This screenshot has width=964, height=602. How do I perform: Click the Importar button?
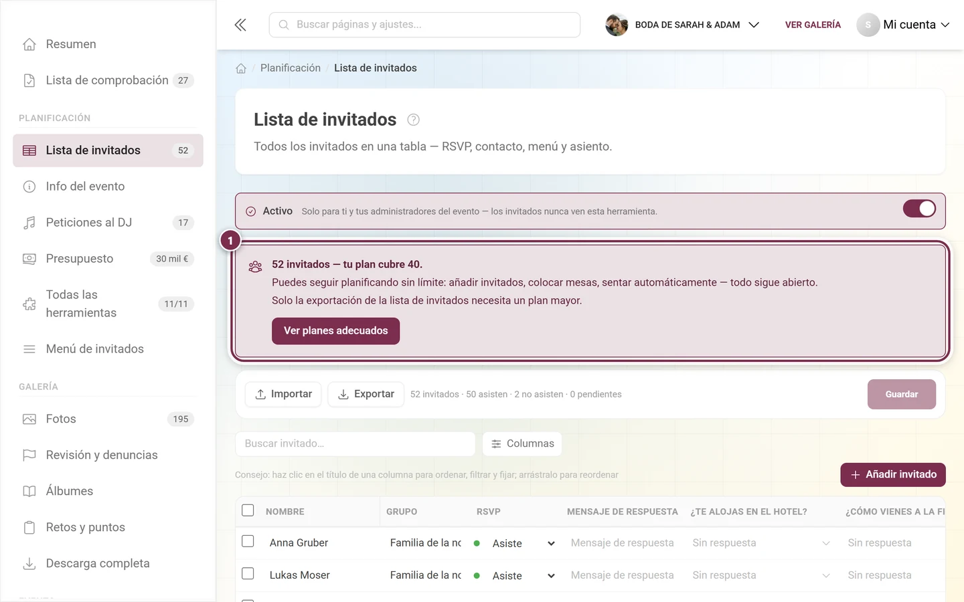[283, 395]
